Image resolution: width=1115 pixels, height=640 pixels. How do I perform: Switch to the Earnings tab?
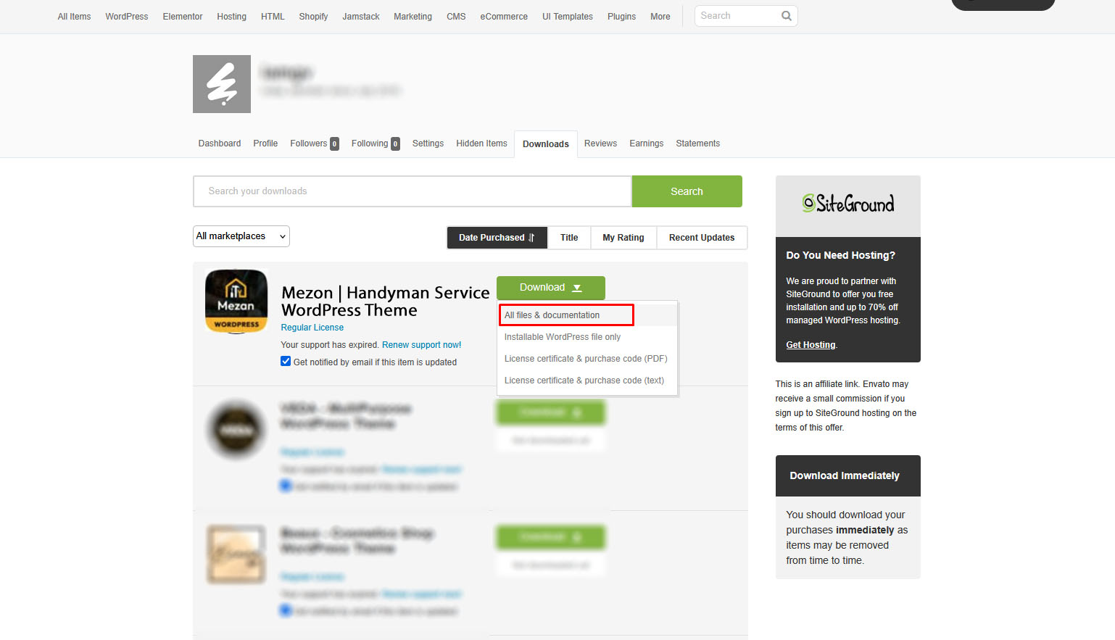tap(646, 144)
